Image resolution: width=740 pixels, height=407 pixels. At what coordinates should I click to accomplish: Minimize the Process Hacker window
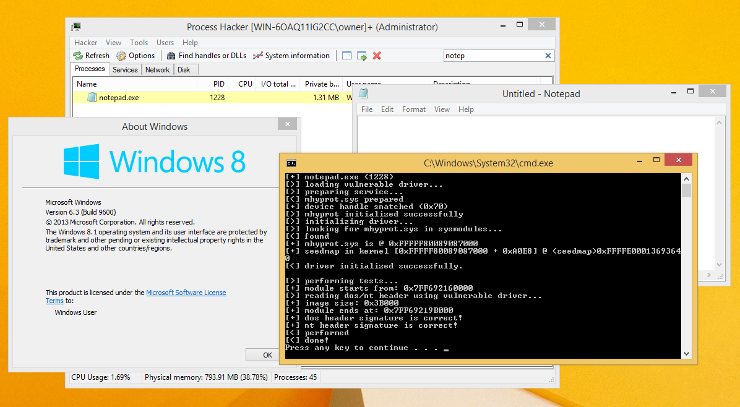pyautogui.click(x=503, y=26)
